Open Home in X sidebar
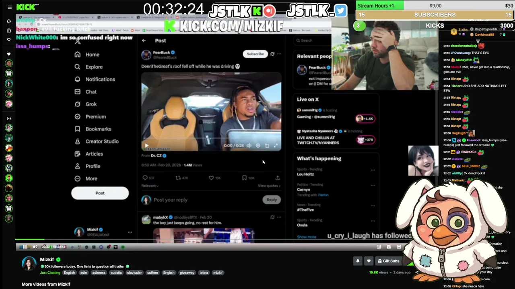Viewport: 515px width, 289px height. [87, 55]
